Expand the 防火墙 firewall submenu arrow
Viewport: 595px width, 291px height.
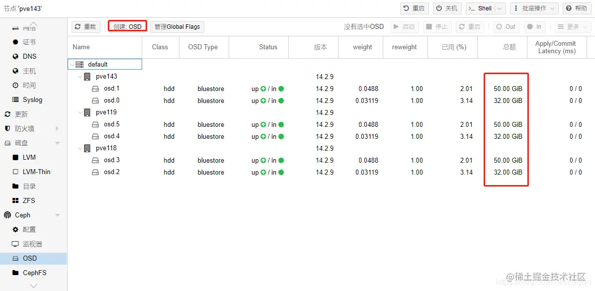57,129
